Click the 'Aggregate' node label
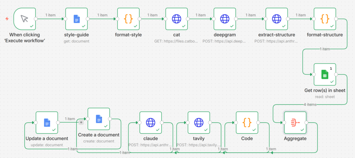 point(295,139)
